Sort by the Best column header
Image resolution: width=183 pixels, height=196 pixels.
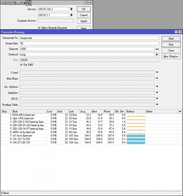coord(97,111)
